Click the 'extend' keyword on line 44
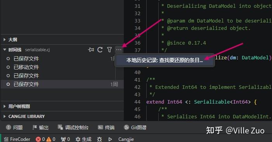The width and height of the screenshot is (272, 142). 155,102
